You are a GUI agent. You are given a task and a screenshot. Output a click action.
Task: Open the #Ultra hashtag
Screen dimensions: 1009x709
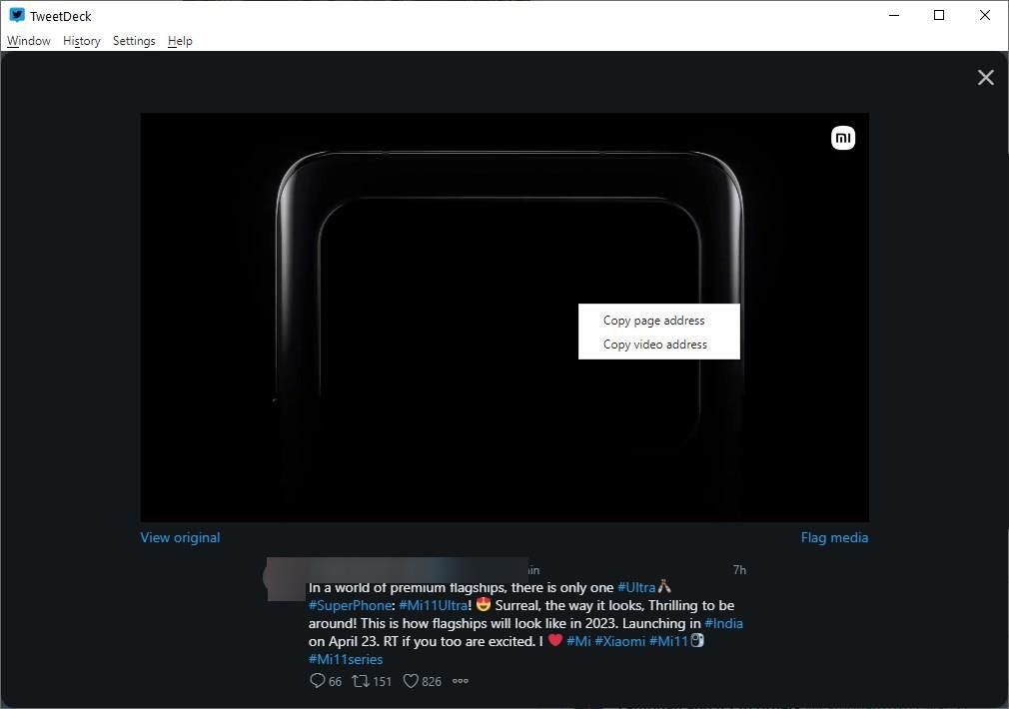[x=636, y=587]
